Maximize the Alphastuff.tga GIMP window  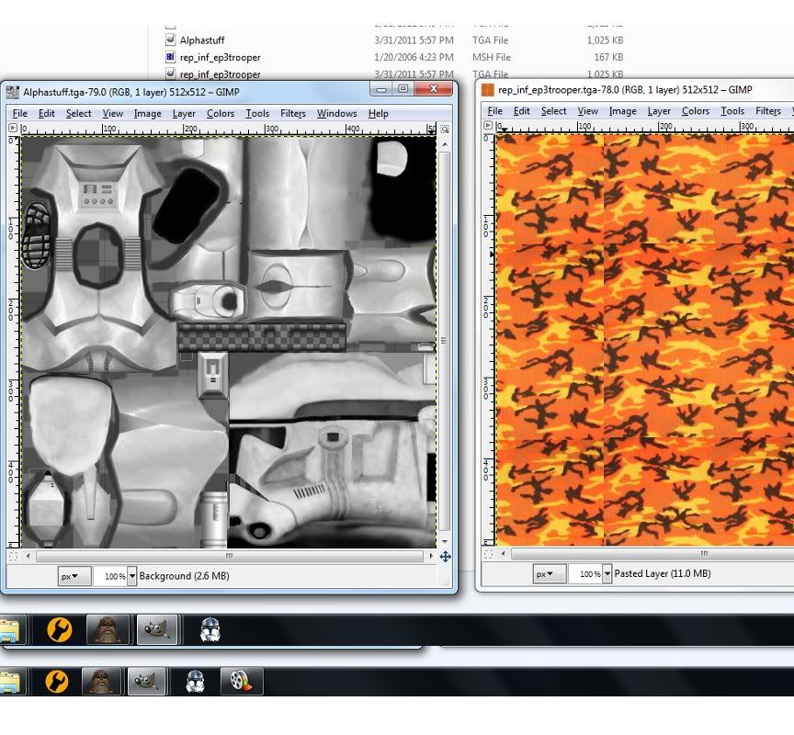click(x=403, y=88)
